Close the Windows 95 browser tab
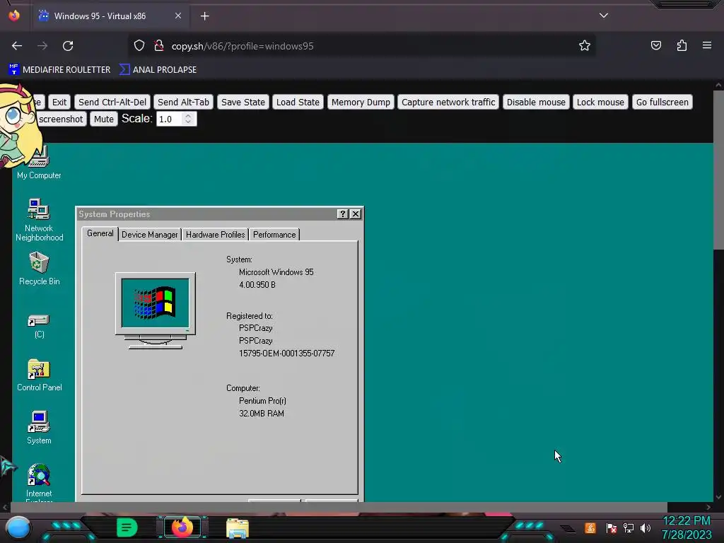 pos(178,16)
